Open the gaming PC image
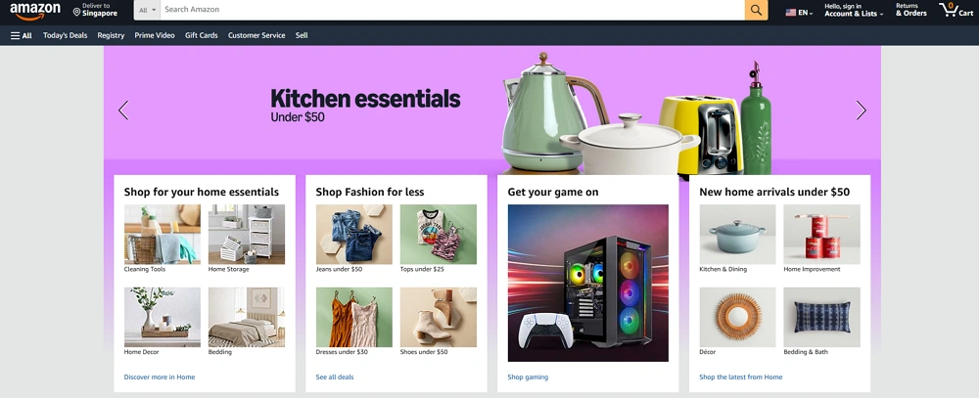The image size is (979, 398). point(587,284)
